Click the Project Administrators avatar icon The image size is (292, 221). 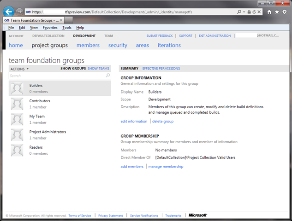(x=17, y=134)
